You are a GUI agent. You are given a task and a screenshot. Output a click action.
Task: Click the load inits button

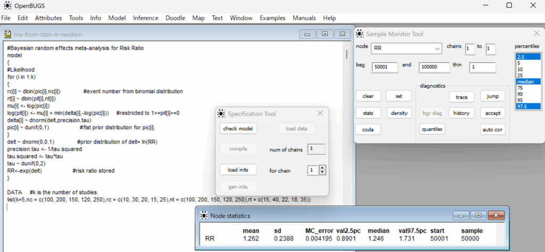[238, 170]
